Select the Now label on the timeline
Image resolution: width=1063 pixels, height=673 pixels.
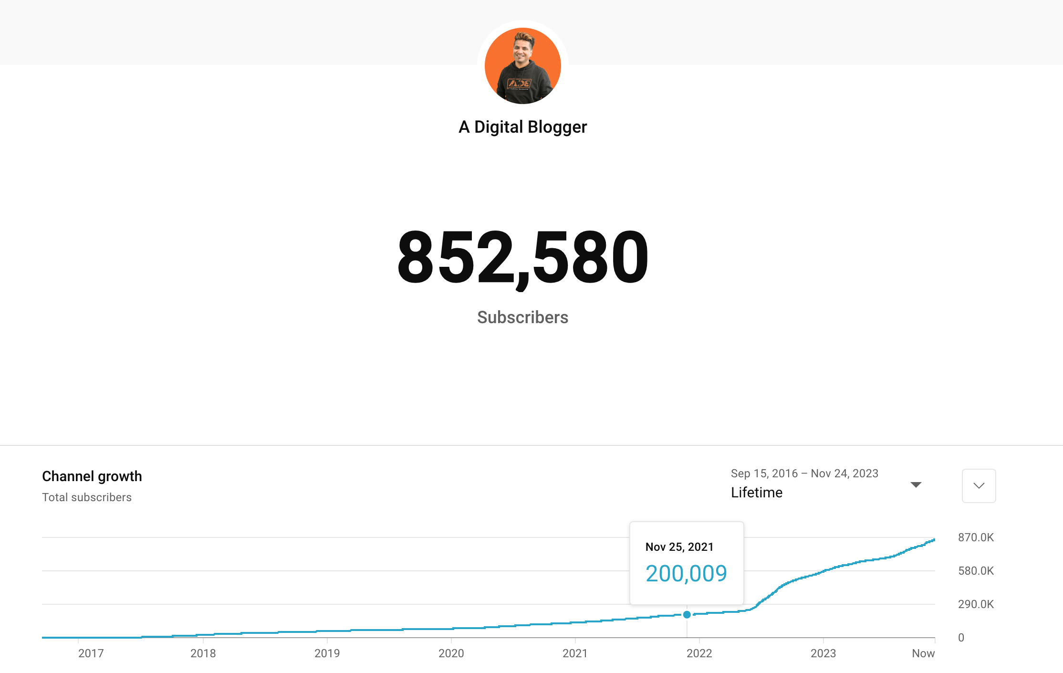(923, 653)
